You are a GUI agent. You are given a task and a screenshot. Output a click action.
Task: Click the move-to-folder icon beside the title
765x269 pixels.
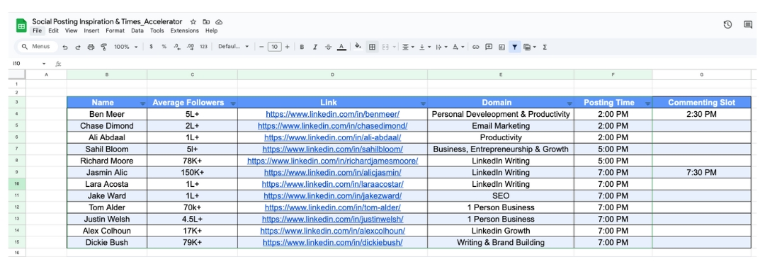206,22
